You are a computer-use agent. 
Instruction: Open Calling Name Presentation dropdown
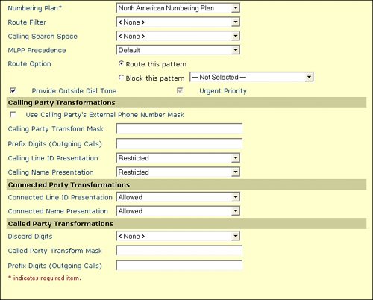pos(178,172)
